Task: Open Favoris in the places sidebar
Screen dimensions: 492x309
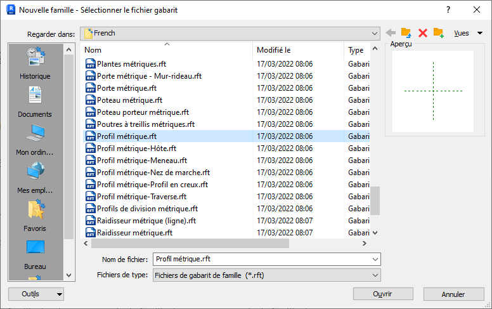Action: (x=35, y=214)
